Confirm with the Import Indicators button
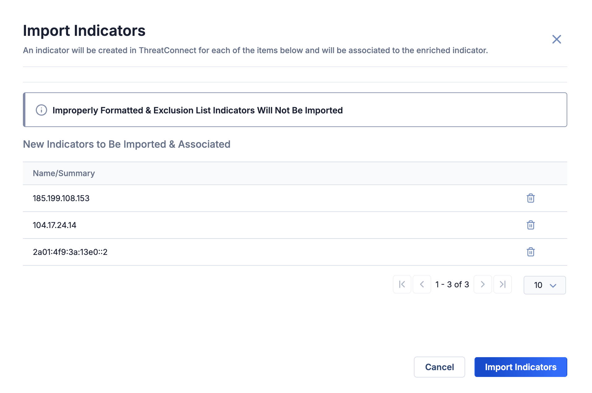 (x=521, y=367)
